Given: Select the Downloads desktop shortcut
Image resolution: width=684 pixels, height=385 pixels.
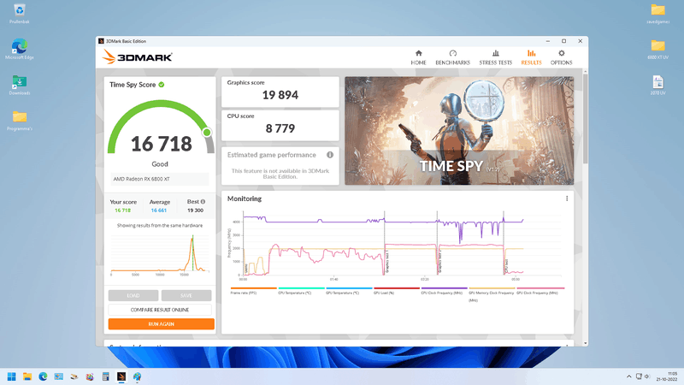Looking at the screenshot, I should point(19,85).
